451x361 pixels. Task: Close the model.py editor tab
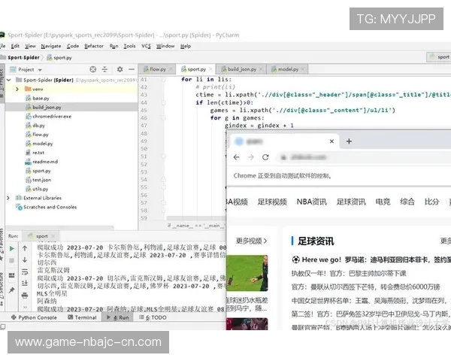[303, 69]
